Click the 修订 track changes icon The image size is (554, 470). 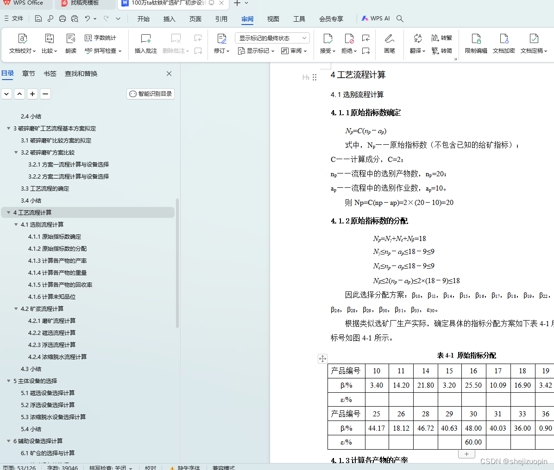[x=221, y=44]
